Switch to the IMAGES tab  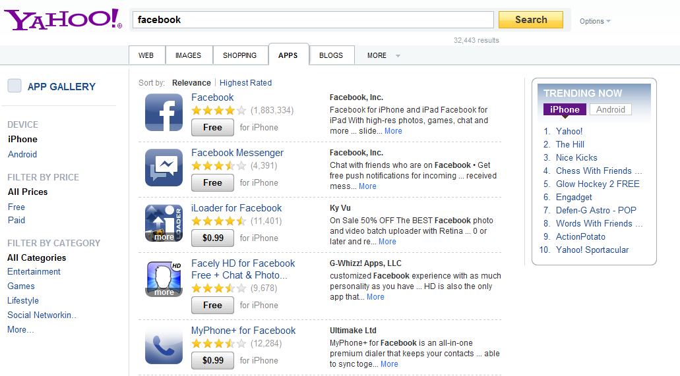click(x=188, y=55)
